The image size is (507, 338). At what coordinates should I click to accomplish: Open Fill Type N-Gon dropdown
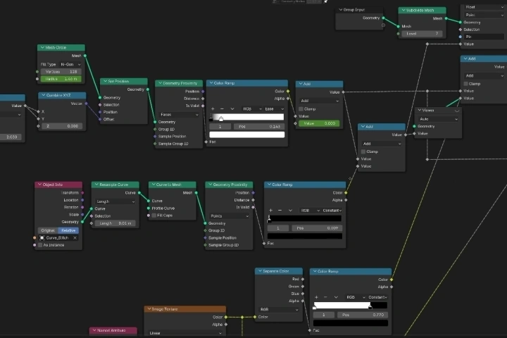(70, 64)
